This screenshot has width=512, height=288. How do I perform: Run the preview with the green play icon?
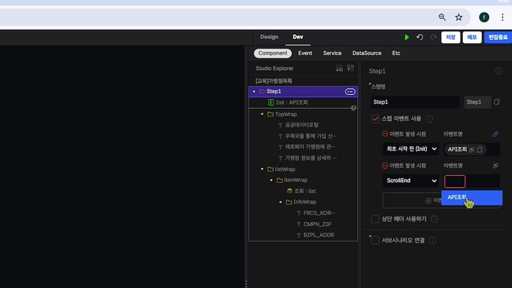406,37
